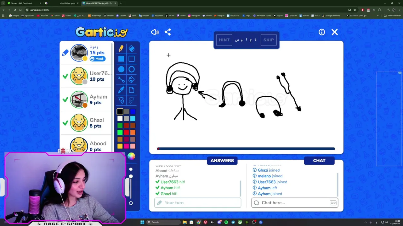Click 'Ghazi hit!' answer entry

(166, 194)
